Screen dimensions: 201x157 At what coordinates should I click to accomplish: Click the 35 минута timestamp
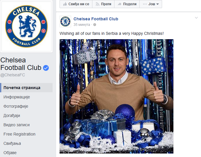tap(82, 25)
